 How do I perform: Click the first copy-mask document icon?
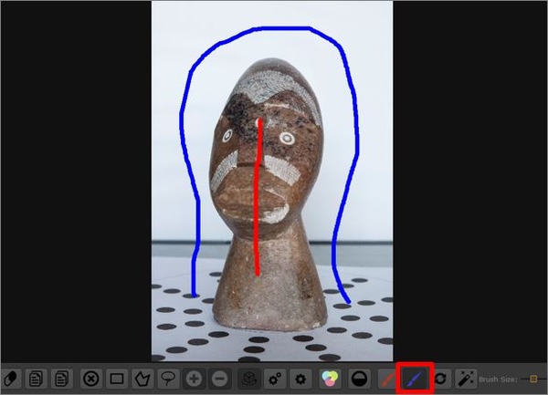[x=36, y=379]
